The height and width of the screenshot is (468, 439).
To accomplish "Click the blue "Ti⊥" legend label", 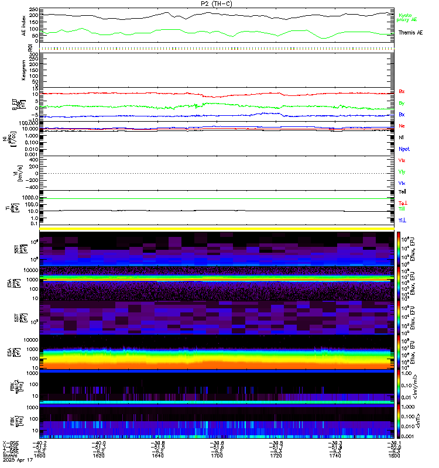I will (402, 221).
